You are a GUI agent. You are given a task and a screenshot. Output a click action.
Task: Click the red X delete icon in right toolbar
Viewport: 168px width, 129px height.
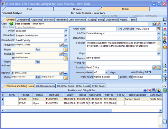tap(165, 29)
